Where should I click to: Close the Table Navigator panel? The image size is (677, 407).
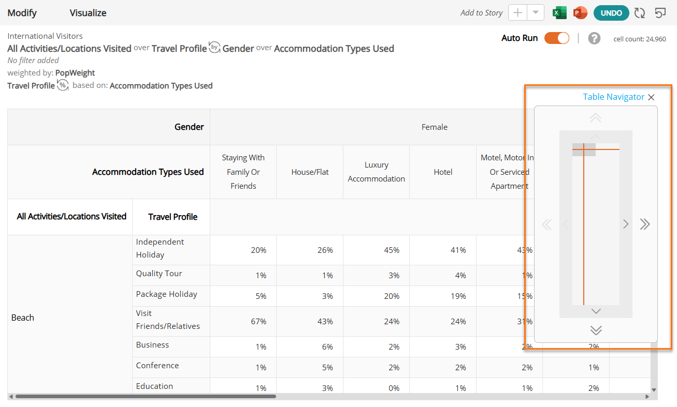[x=651, y=97]
